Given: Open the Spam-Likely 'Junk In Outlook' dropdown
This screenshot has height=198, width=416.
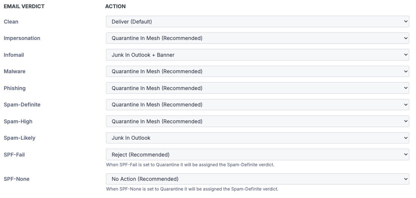Looking at the screenshot, I should pos(257,138).
